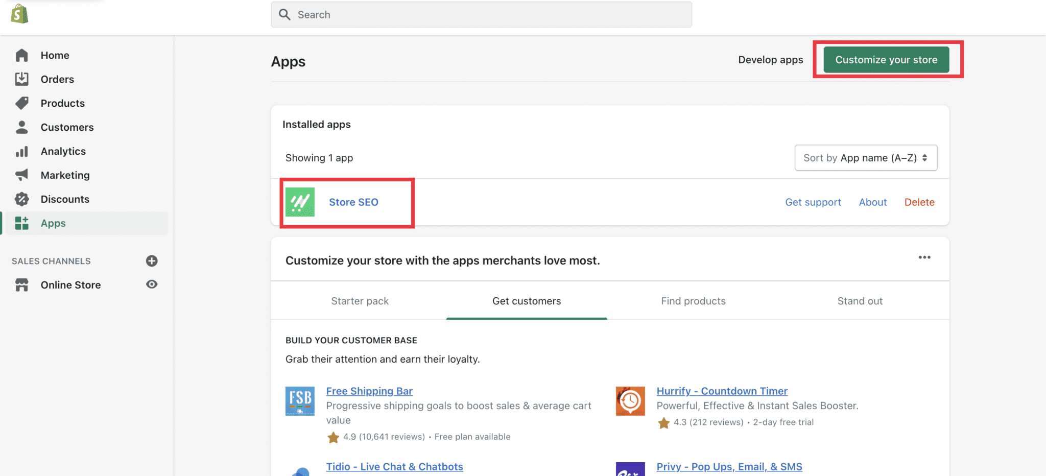Click the 'Installed apps' heading
This screenshot has width=1046, height=476.
tap(317, 124)
